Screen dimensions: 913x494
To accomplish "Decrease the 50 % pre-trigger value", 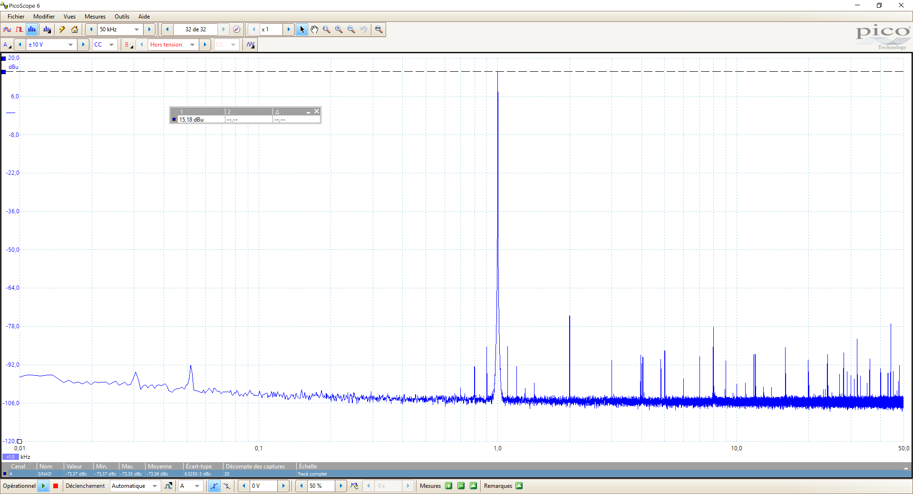I will pyautogui.click(x=301, y=486).
